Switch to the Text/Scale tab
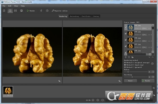 point(86,16)
